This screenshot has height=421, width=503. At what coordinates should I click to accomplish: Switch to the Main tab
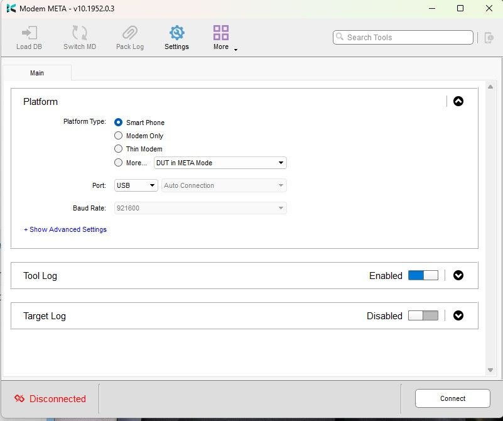[37, 73]
